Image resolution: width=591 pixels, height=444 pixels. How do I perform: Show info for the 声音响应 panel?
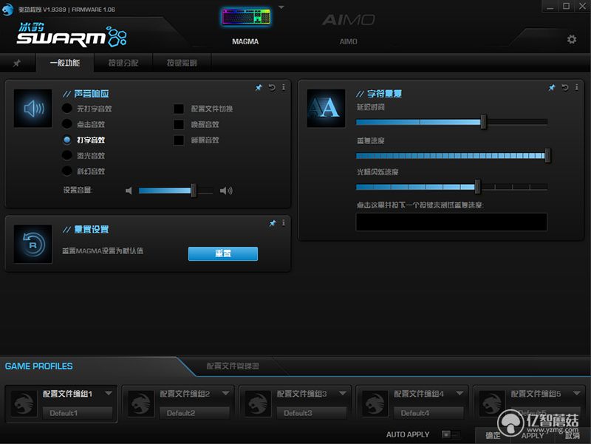(x=284, y=87)
